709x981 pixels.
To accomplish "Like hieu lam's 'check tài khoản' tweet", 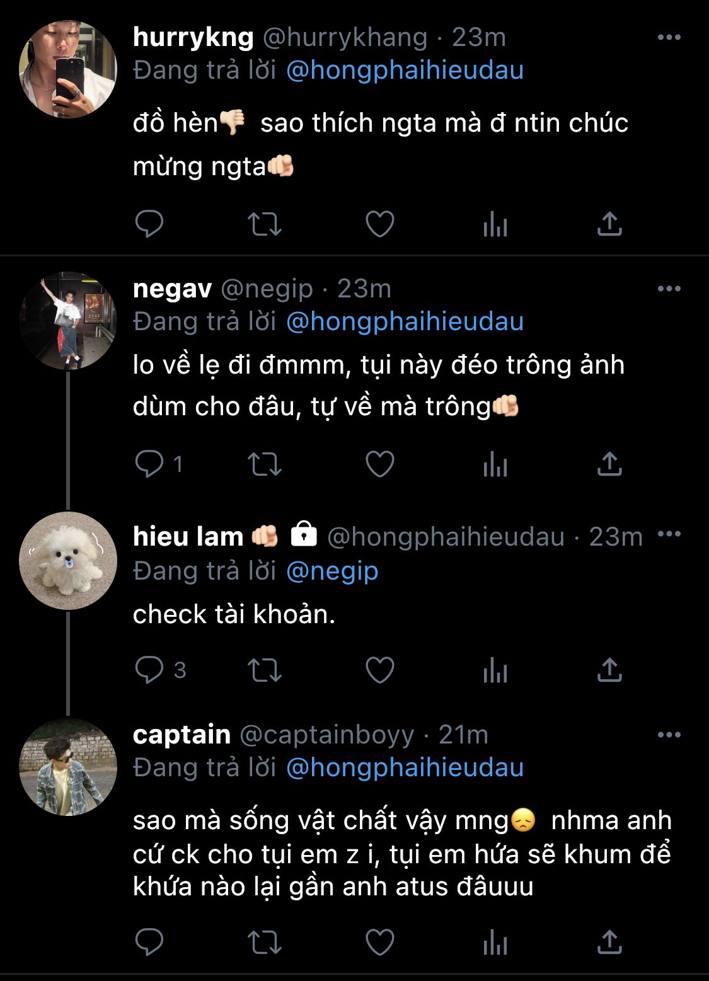I will point(380,670).
